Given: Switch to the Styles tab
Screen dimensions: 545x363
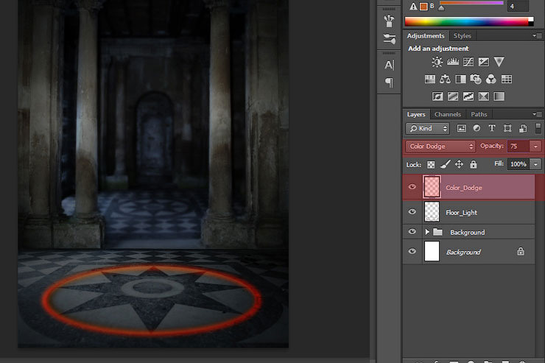Looking at the screenshot, I should pos(462,35).
